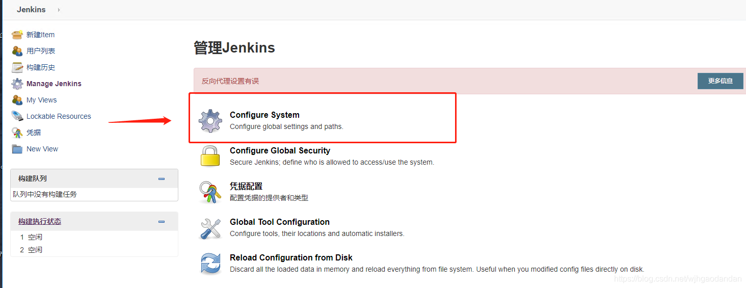
Task: Expand the Jenkins breadcrumb arrow
Action: (59, 10)
